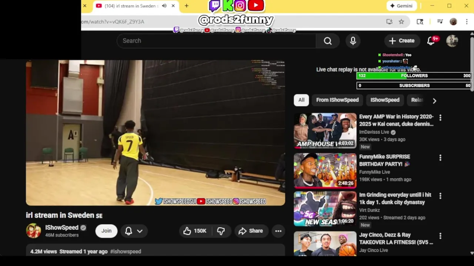This screenshot has height=266, width=474.
Task: Click the video player area
Action: point(156,133)
